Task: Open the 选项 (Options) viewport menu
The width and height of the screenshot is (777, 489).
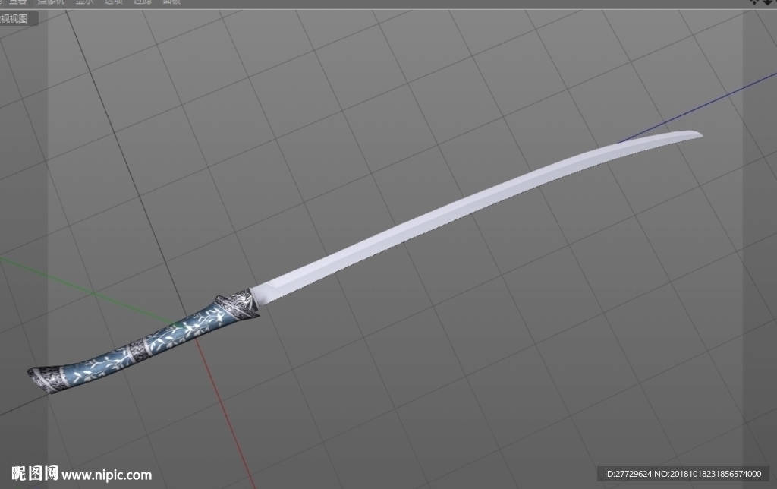Action: (114, 2)
